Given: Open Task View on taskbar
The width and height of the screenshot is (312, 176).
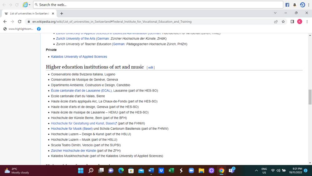Looking at the screenshot, I should 101,171.
